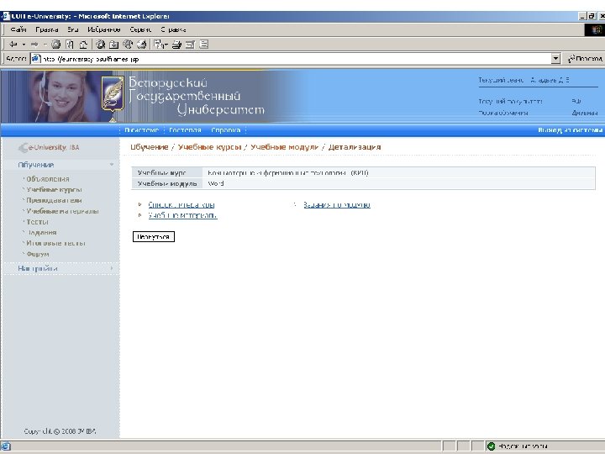Screen dimensions: 605x454
Task: Open the Сервис menu
Action: pyautogui.click(x=140, y=29)
